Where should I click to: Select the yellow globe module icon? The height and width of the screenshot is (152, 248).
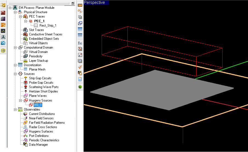pyautogui.click(x=3, y=50)
